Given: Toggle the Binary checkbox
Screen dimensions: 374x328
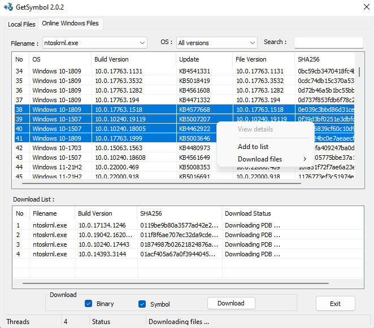Looking at the screenshot, I should (x=88, y=304).
